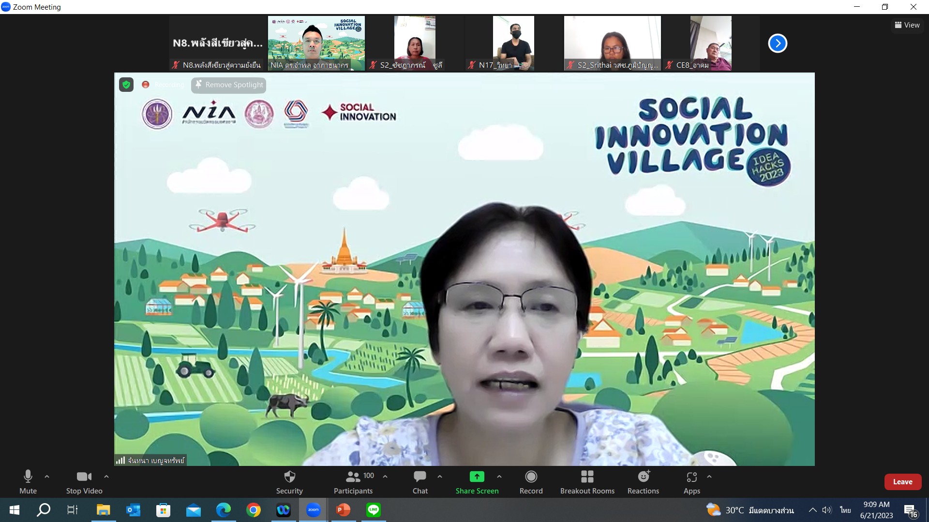This screenshot has width=929, height=522.
Task: Open the Chat panel
Action: pyautogui.click(x=420, y=482)
